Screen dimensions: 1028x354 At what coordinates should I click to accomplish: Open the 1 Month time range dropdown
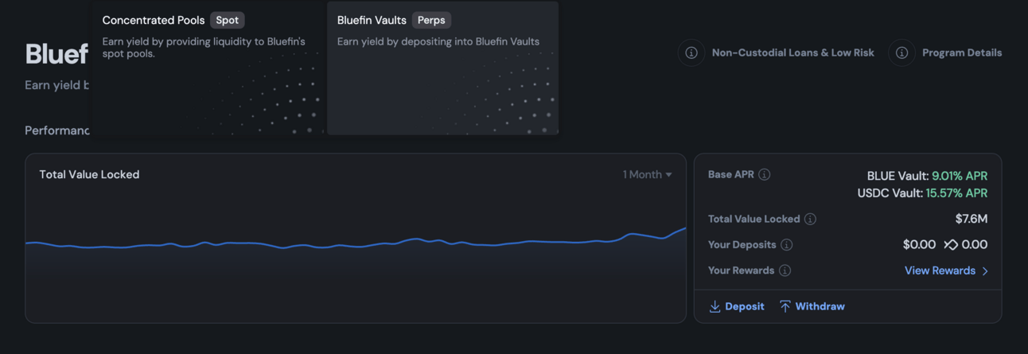tap(647, 174)
